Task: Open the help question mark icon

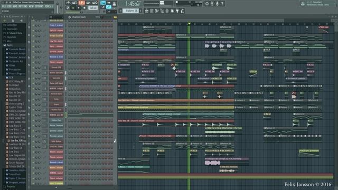Action: pos(222,4)
